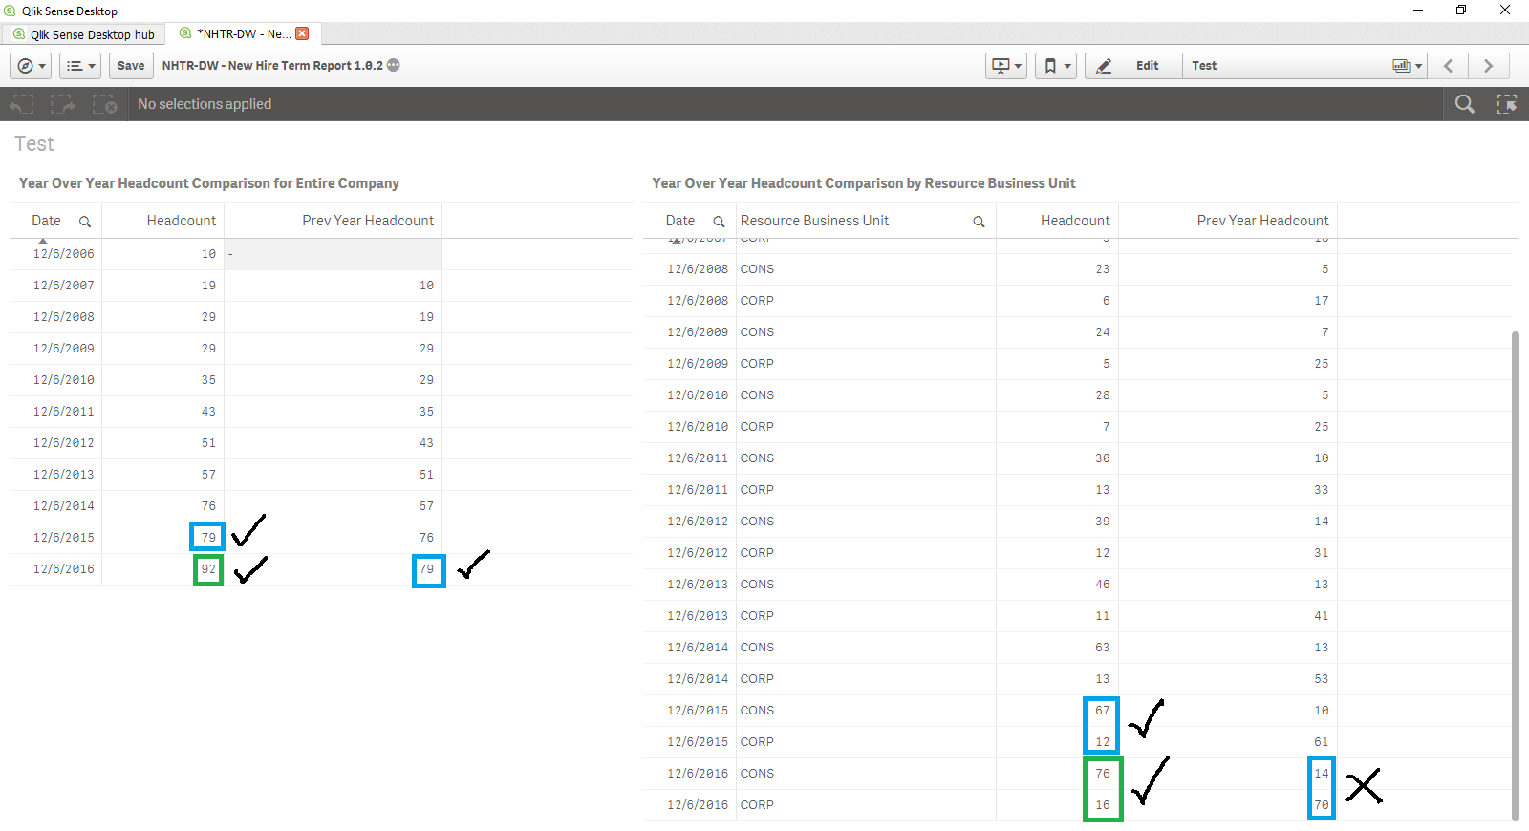Close the Qlik Sense Desktop window
The image size is (1529, 831).
tap(1505, 10)
